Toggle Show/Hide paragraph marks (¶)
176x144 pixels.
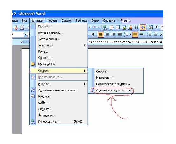coord(157,27)
